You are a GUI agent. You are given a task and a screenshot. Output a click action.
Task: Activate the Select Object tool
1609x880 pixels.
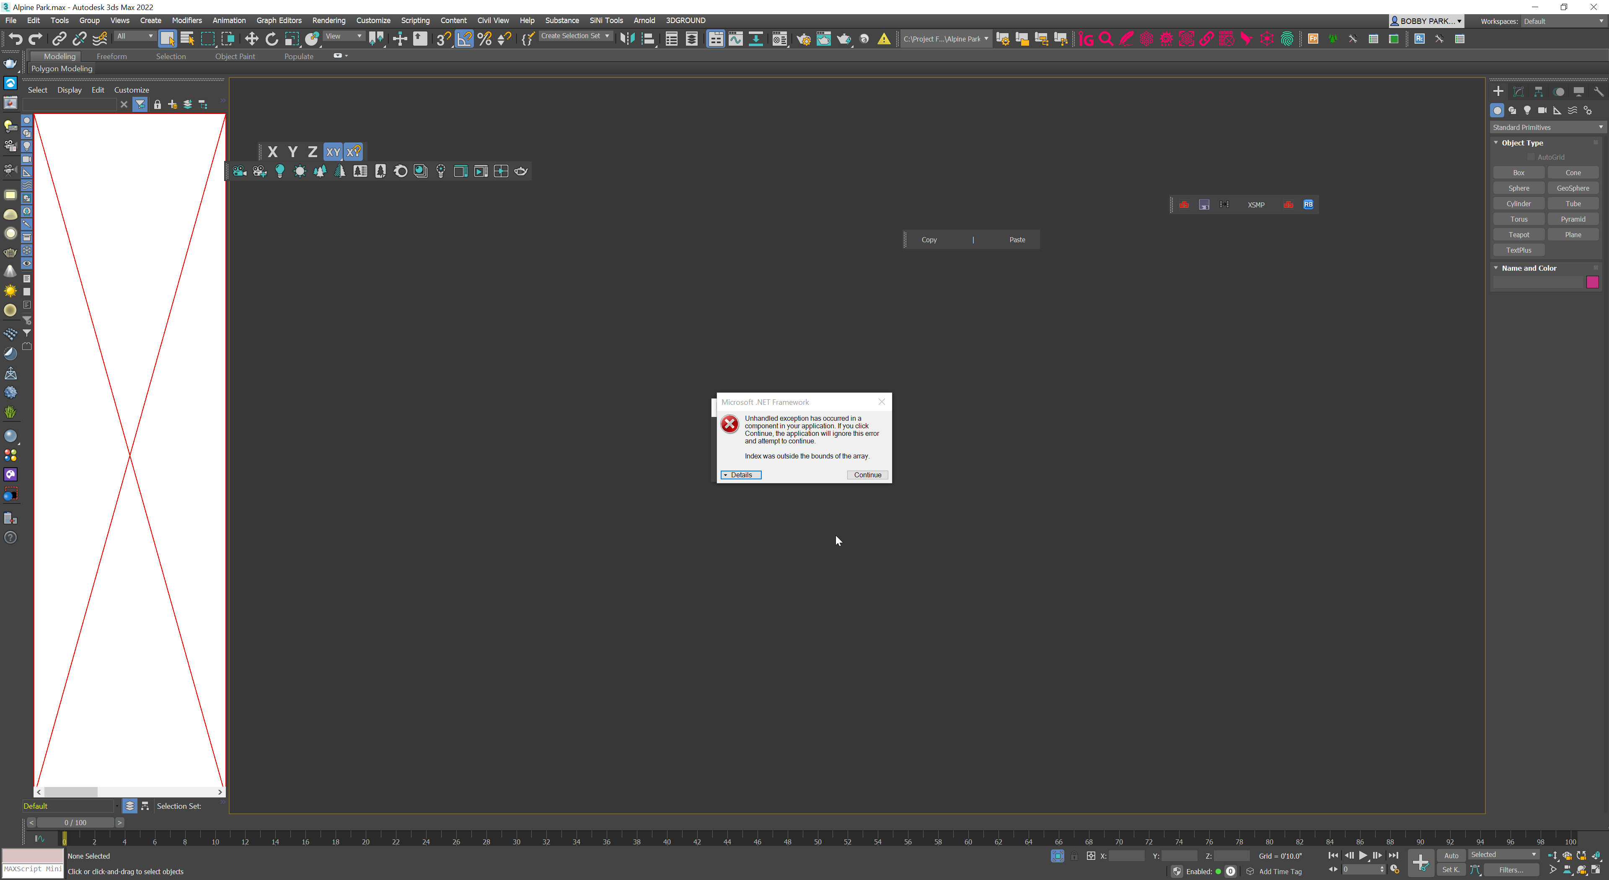point(168,39)
